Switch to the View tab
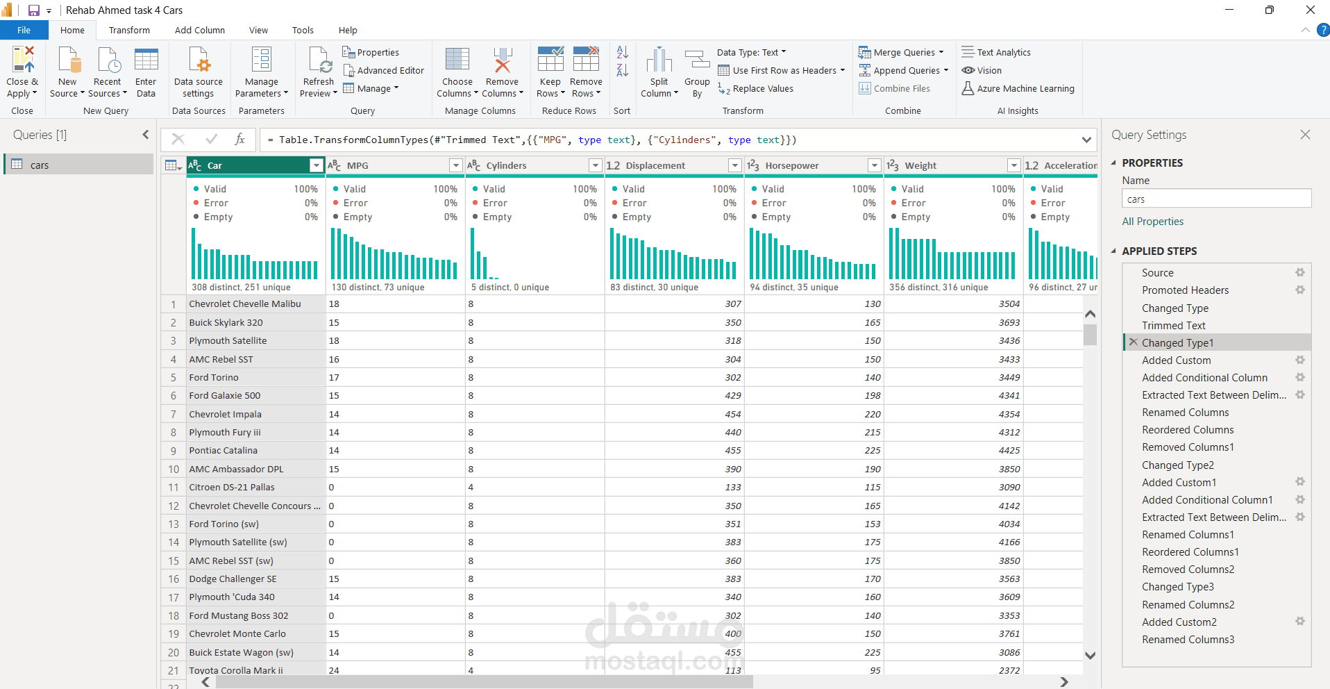The image size is (1330, 689). [x=258, y=30]
